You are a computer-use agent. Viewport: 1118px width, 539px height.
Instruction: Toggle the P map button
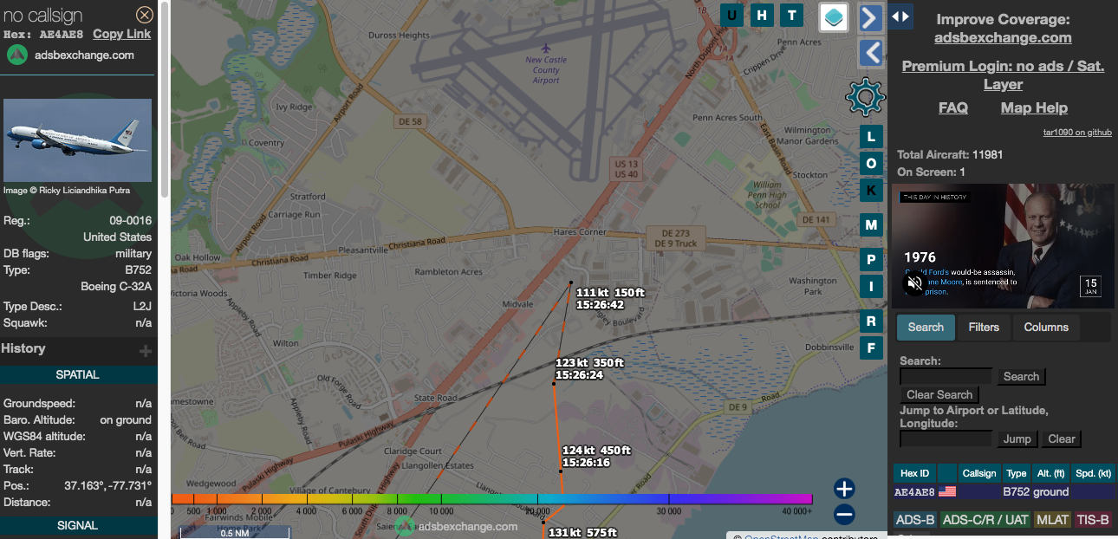(x=871, y=259)
